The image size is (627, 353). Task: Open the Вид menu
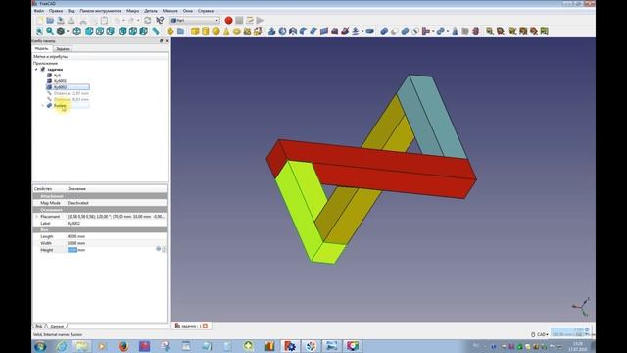72,11
